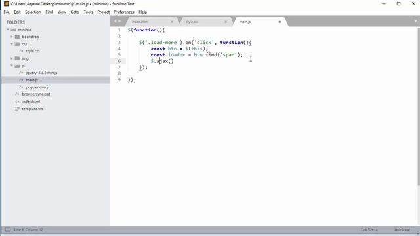The width and height of the screenshot is (420, 236).
Task: Go to previous tab with left arrow
Action: point(115,21)
